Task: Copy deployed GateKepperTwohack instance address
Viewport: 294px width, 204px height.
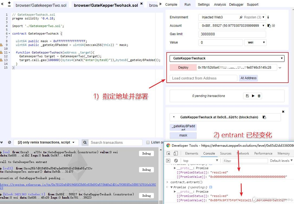Action: point(264,117)
